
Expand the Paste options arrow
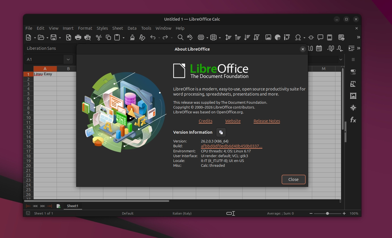(124, 37)
